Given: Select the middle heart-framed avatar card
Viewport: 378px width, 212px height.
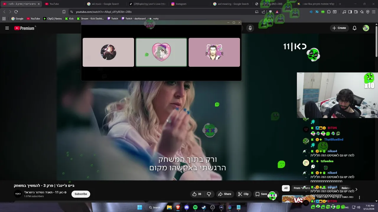Looking at the screenshot, I should pos(161,52).
